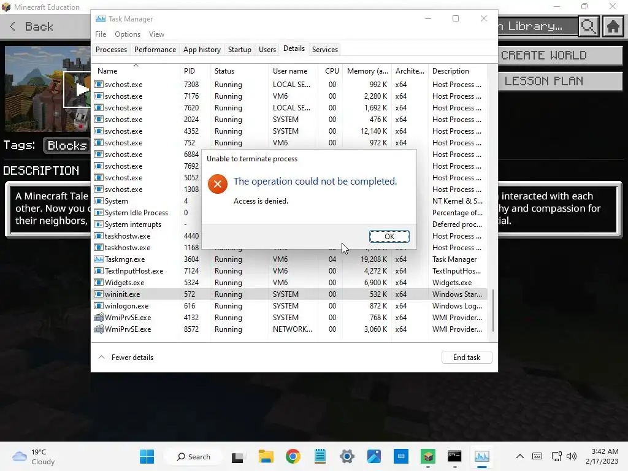The height and width of the screenshot is (471, 628).
Task: Switch to the Users tab
Action: click(x=267, y=49)
